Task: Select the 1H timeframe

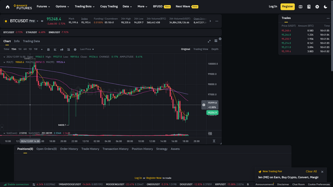Action: pyautogui.click(x=20, y=49)
